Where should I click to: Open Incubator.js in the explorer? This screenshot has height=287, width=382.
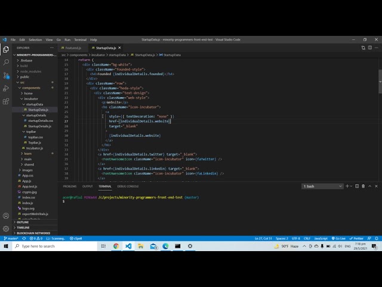click(35, 148)
